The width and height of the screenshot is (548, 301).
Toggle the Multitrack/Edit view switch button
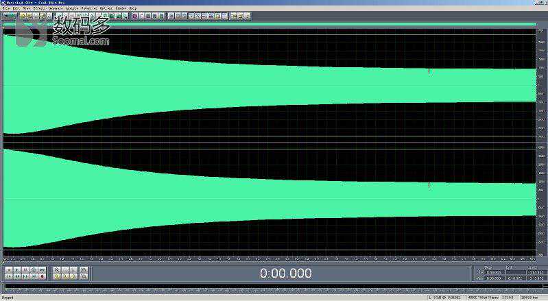(10, 15)
